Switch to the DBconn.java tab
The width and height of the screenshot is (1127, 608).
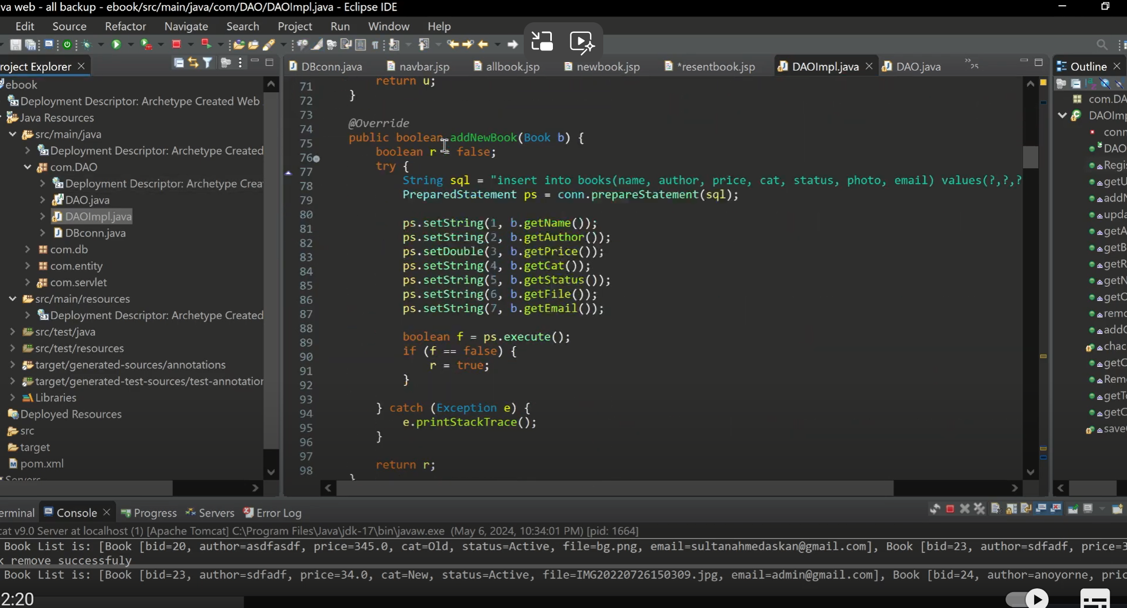pos(325,66)
